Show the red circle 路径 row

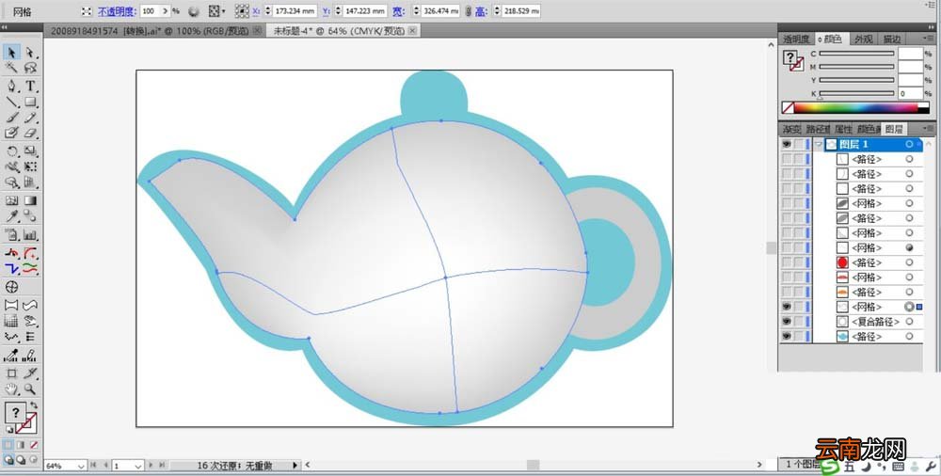786,262
